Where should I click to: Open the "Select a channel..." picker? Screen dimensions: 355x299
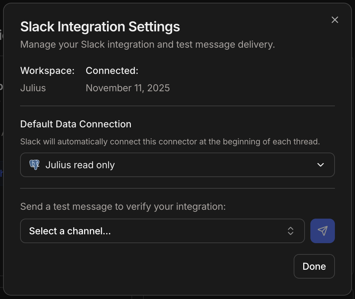tap(163, 231)
